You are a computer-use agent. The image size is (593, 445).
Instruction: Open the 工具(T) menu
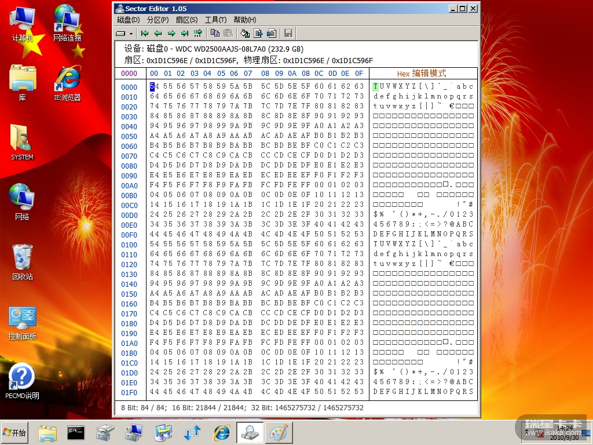coord(215,20)
